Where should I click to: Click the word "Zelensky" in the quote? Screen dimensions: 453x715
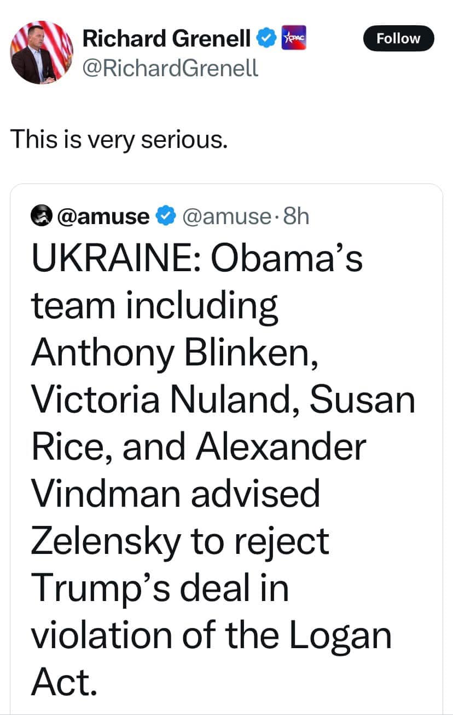[105, 541]
